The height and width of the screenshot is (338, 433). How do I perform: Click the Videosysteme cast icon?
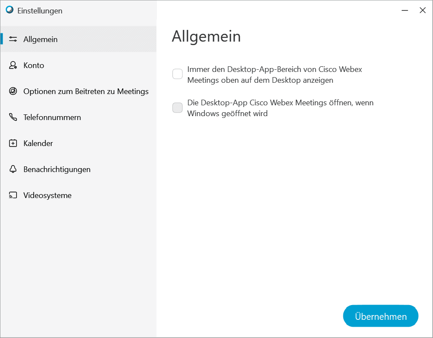click(x=13, y=195)
